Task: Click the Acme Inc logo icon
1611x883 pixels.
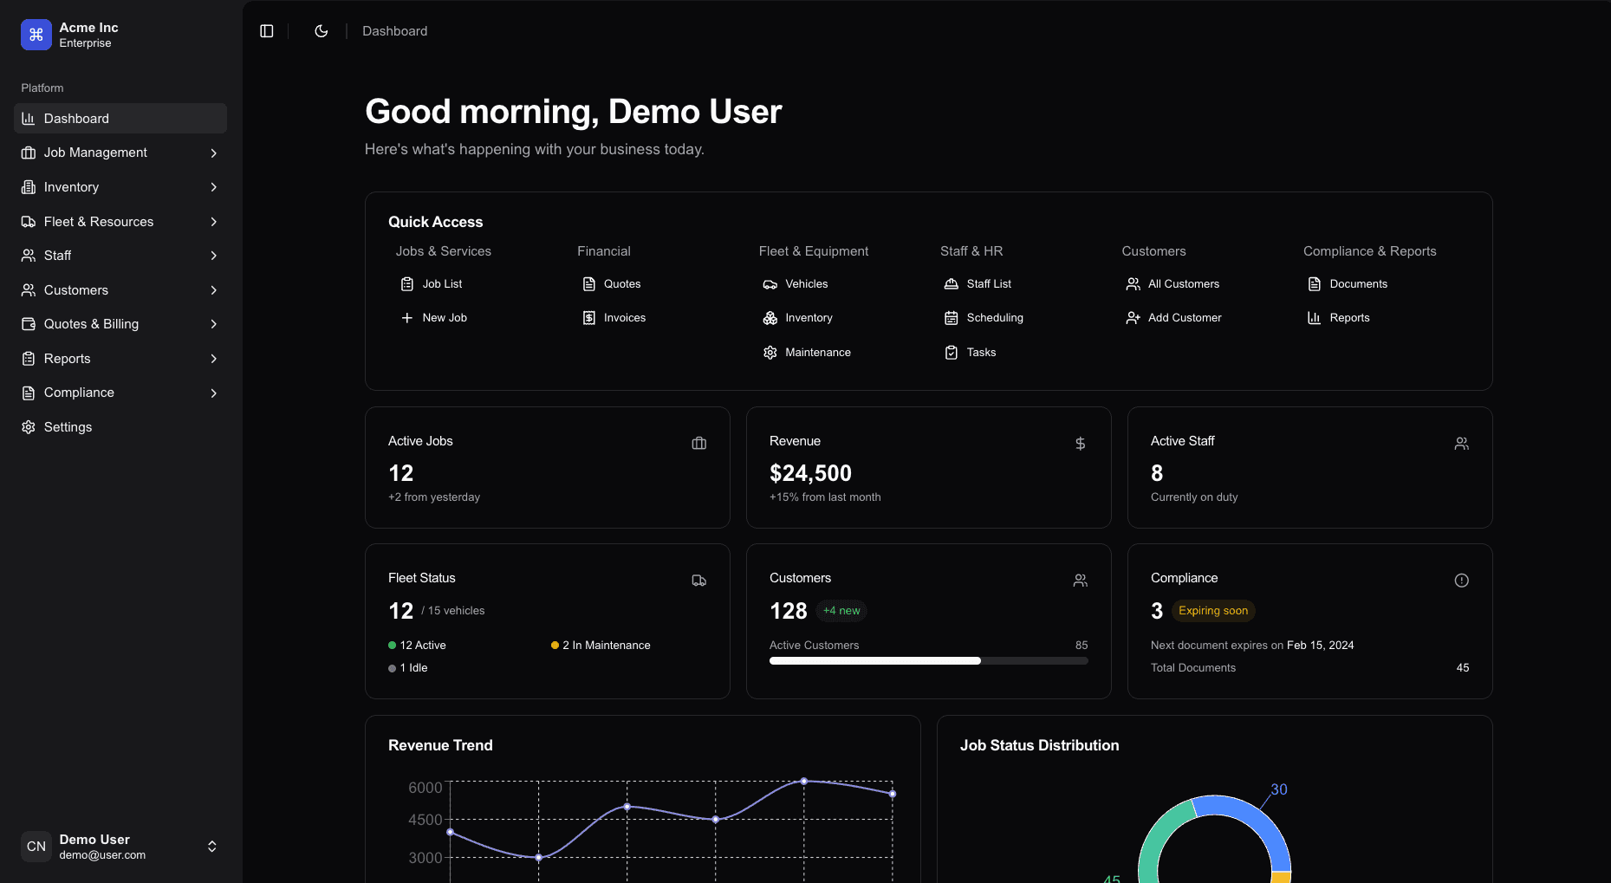Action: pos(36,35)
